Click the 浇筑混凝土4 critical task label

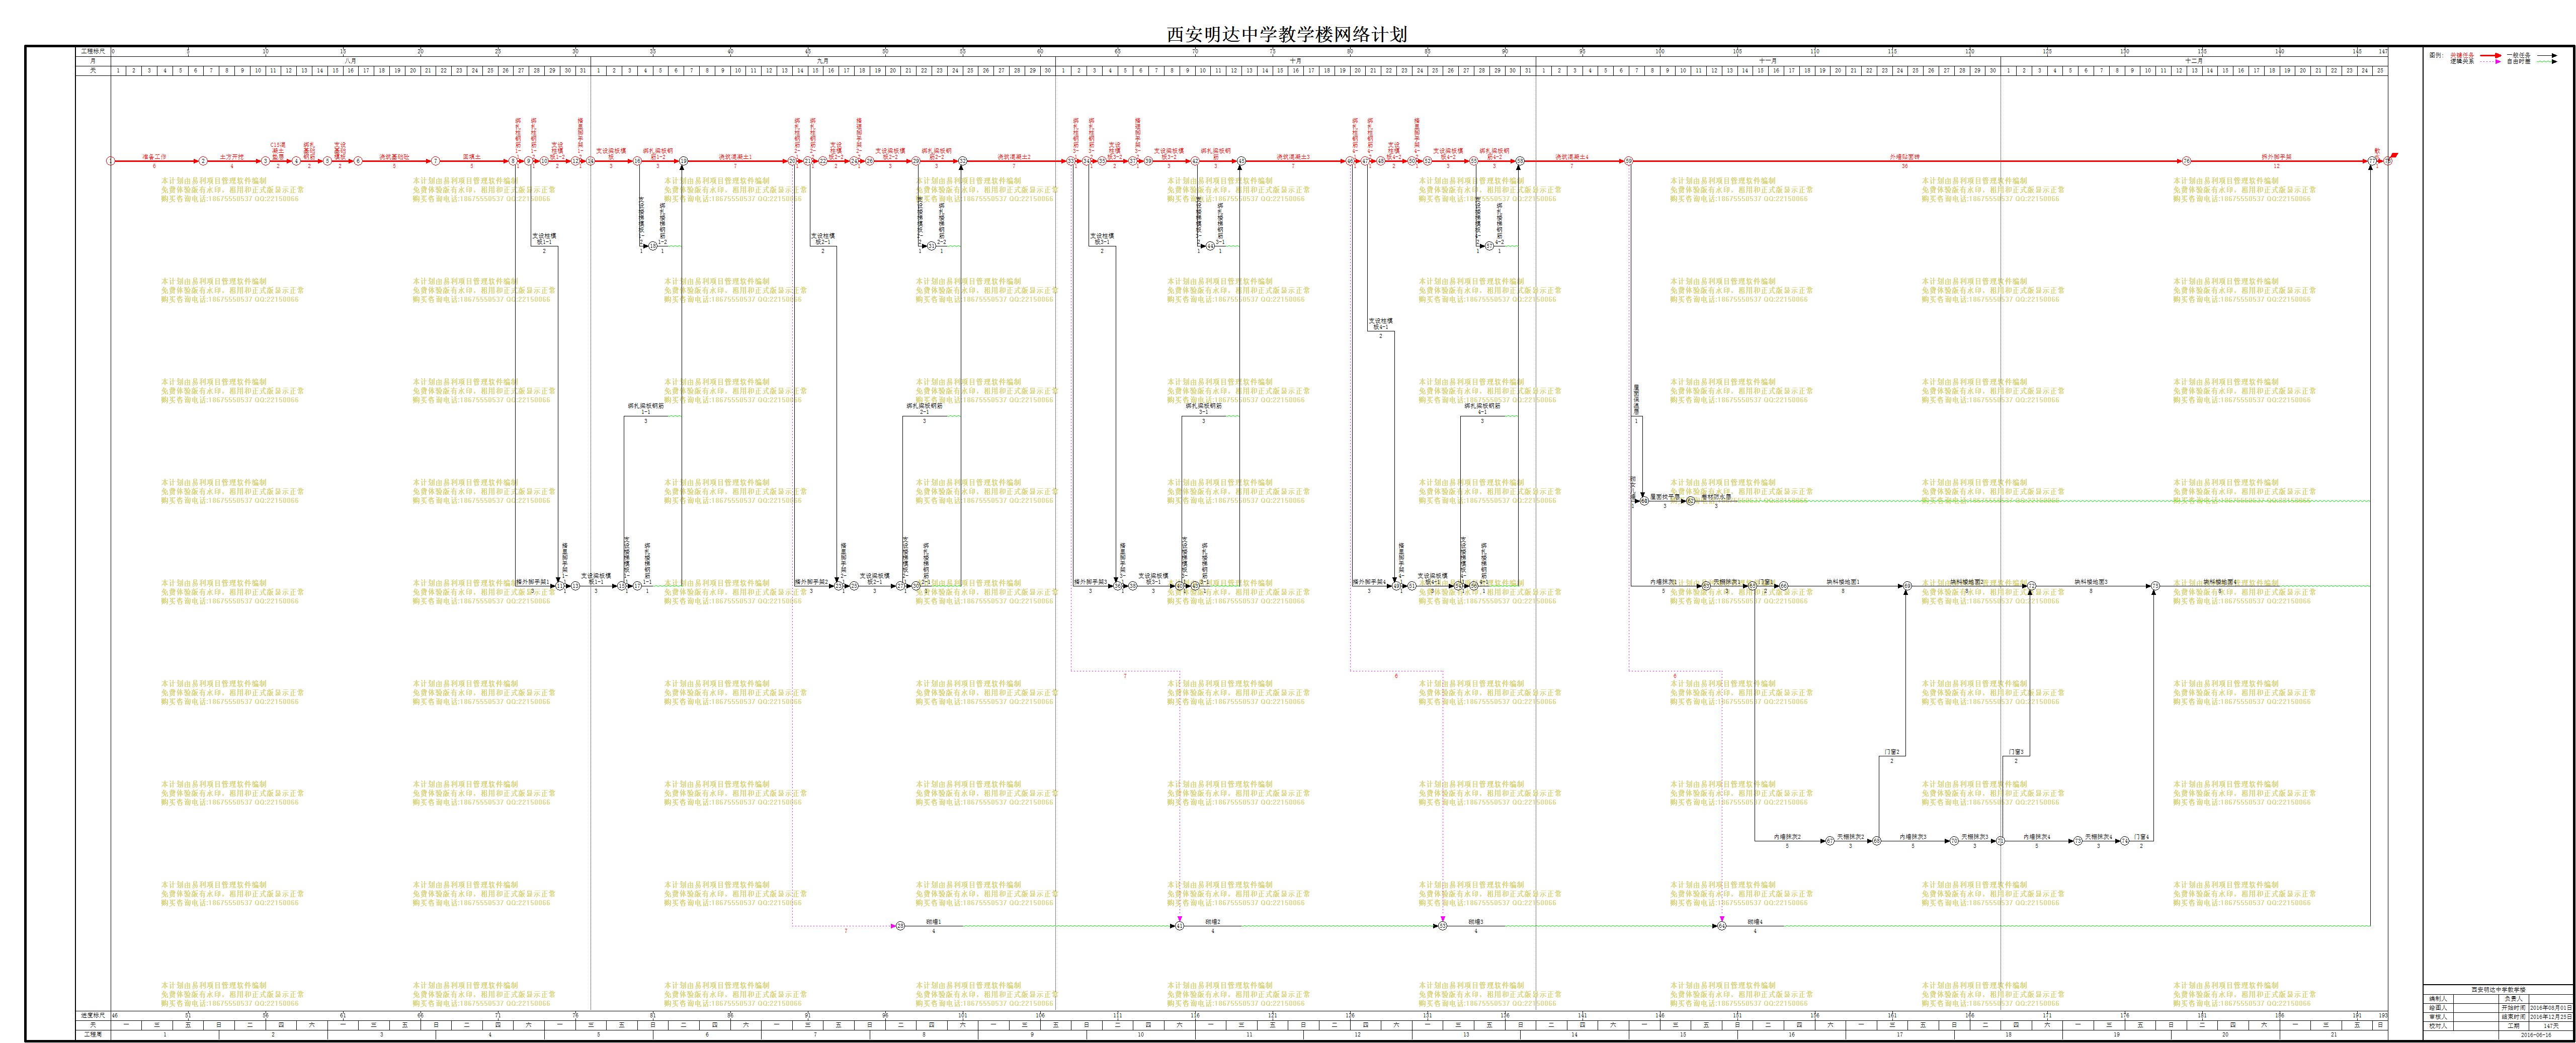click(1572, 157)
